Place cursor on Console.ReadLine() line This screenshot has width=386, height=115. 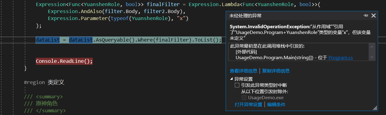pos(64,61)
